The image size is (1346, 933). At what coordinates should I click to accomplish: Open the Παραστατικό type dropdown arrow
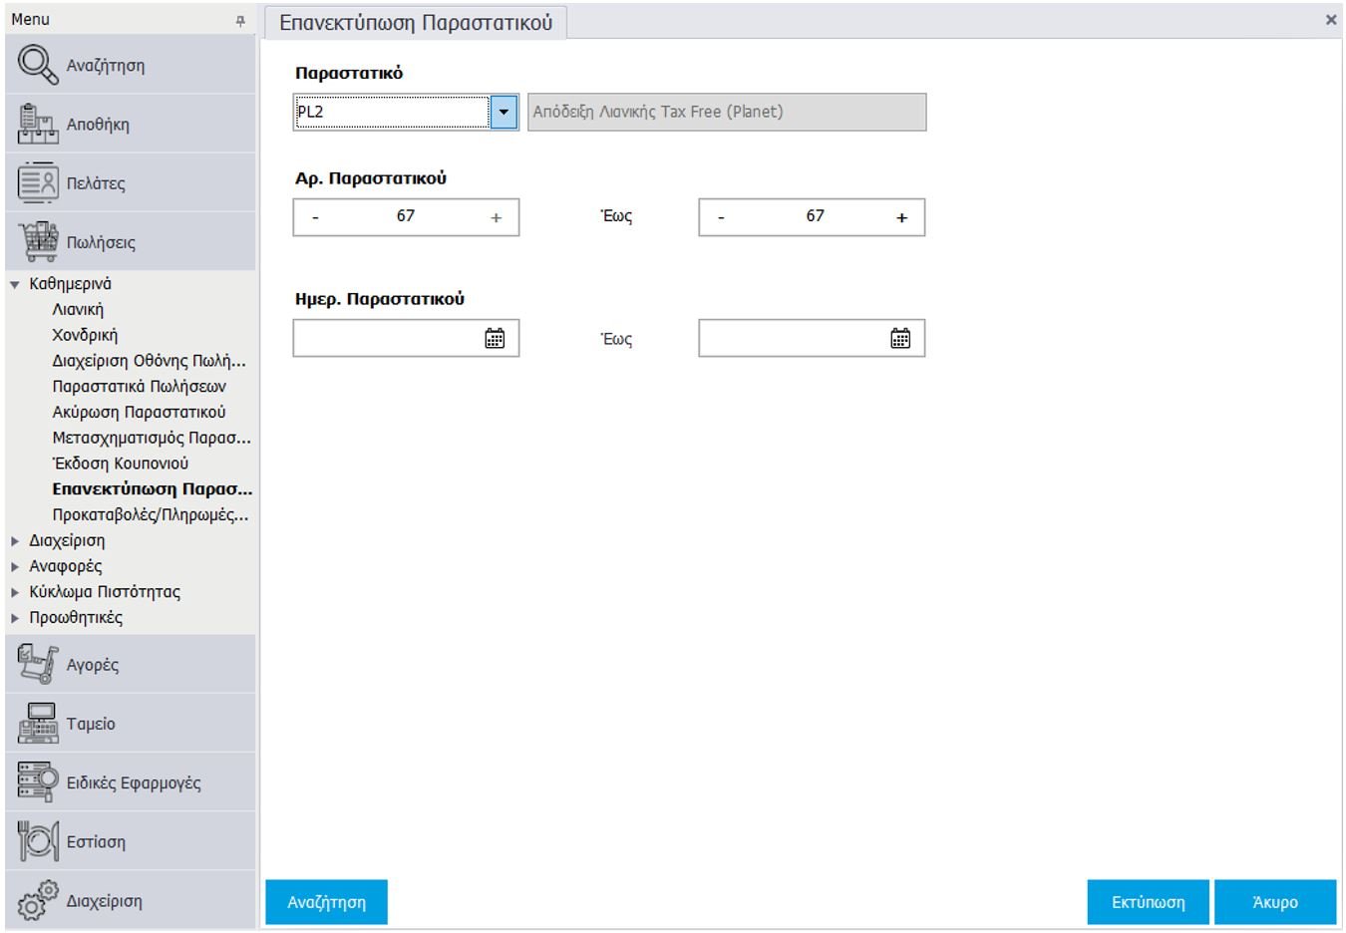pyautogui.click(x=504, y=112)
